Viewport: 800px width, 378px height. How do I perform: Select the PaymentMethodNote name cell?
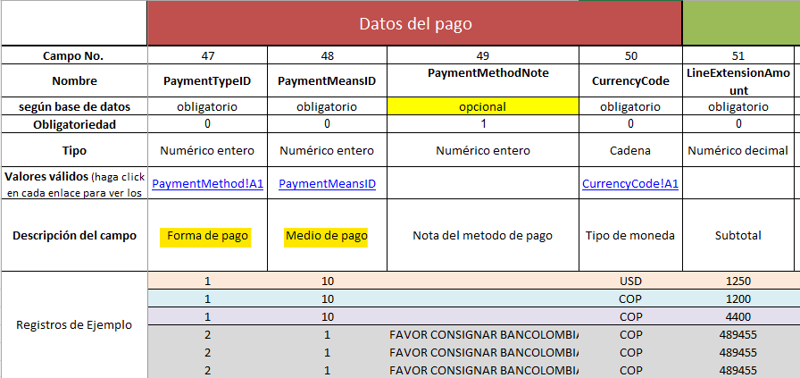482,72
